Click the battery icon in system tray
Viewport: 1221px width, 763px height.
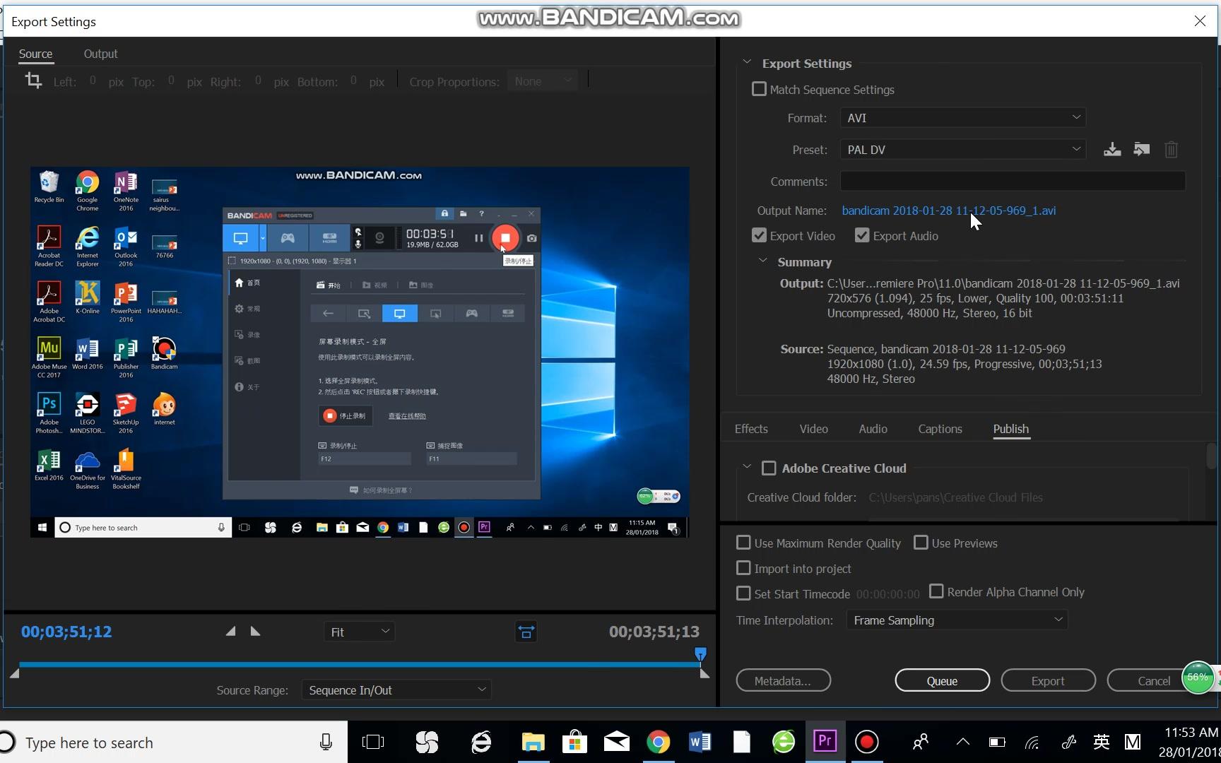tap(997, 742)
